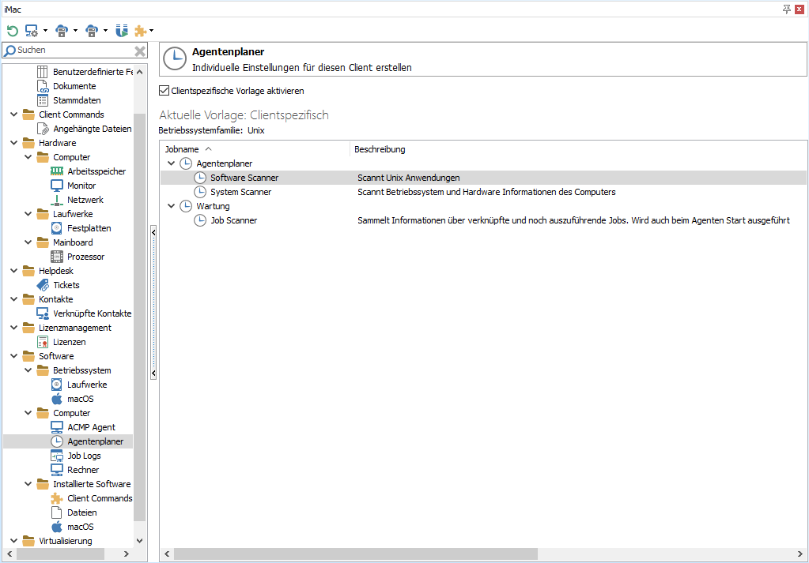Select the Tickets item under Helpdesk
This screenshot has width=809, height=563.
(66, 285)
